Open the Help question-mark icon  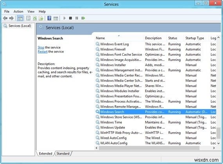point(49,18)
